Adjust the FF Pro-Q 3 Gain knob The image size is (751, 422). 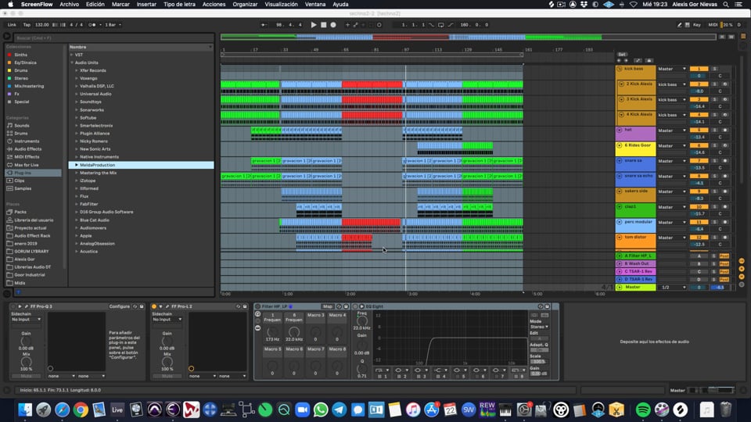26,342
